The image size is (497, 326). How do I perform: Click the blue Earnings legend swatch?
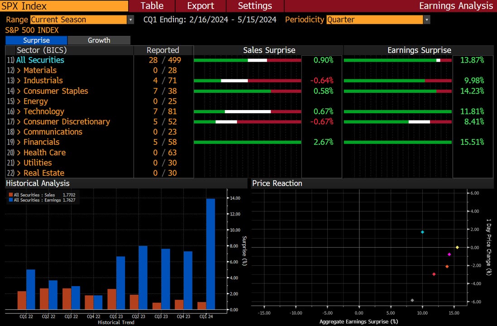point(11,200)
